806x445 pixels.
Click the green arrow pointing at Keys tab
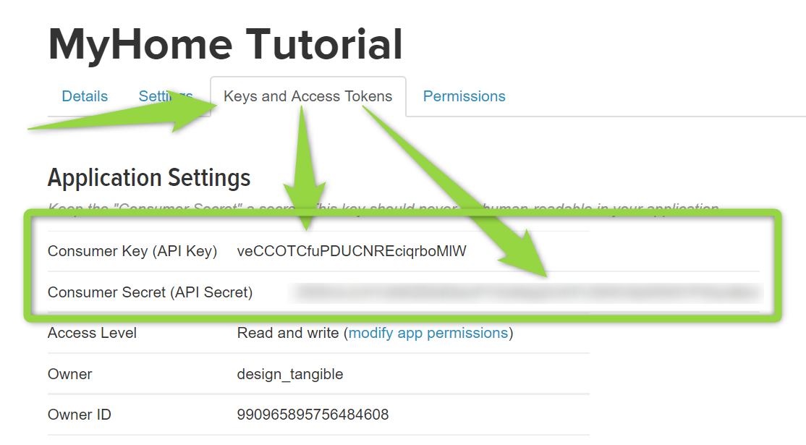[x=124, y=113]
